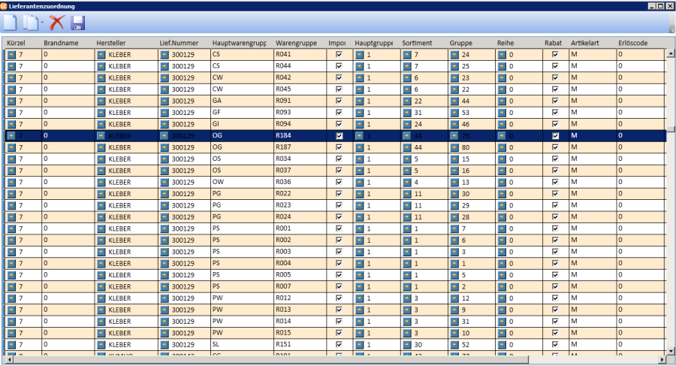Toggle Import checkbox in the R042 row
The height and width of the screenshot is (366, 676).
pyautogui.click(x=339, y=77)
